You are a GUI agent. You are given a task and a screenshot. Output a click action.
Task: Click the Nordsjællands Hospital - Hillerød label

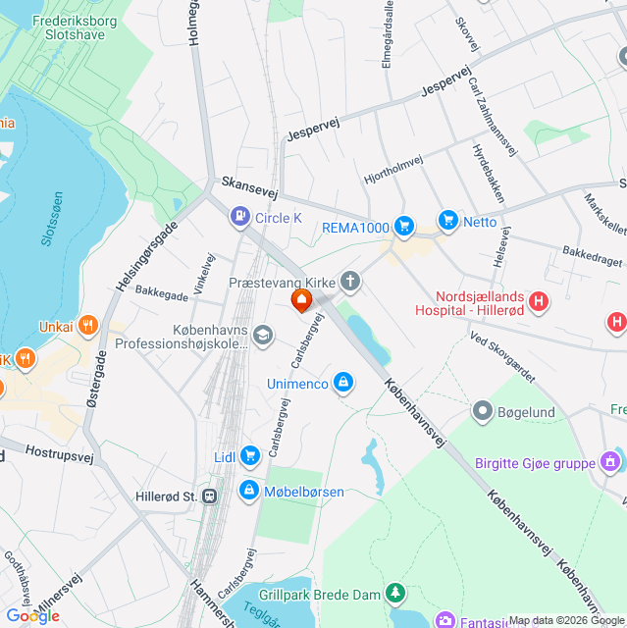pyautogui.click(x=470, y=303)
